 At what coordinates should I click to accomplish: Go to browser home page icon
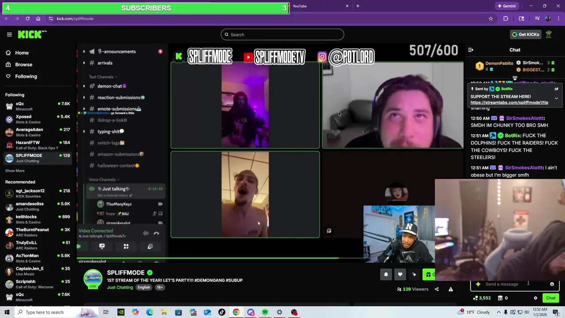click(38, 19)
